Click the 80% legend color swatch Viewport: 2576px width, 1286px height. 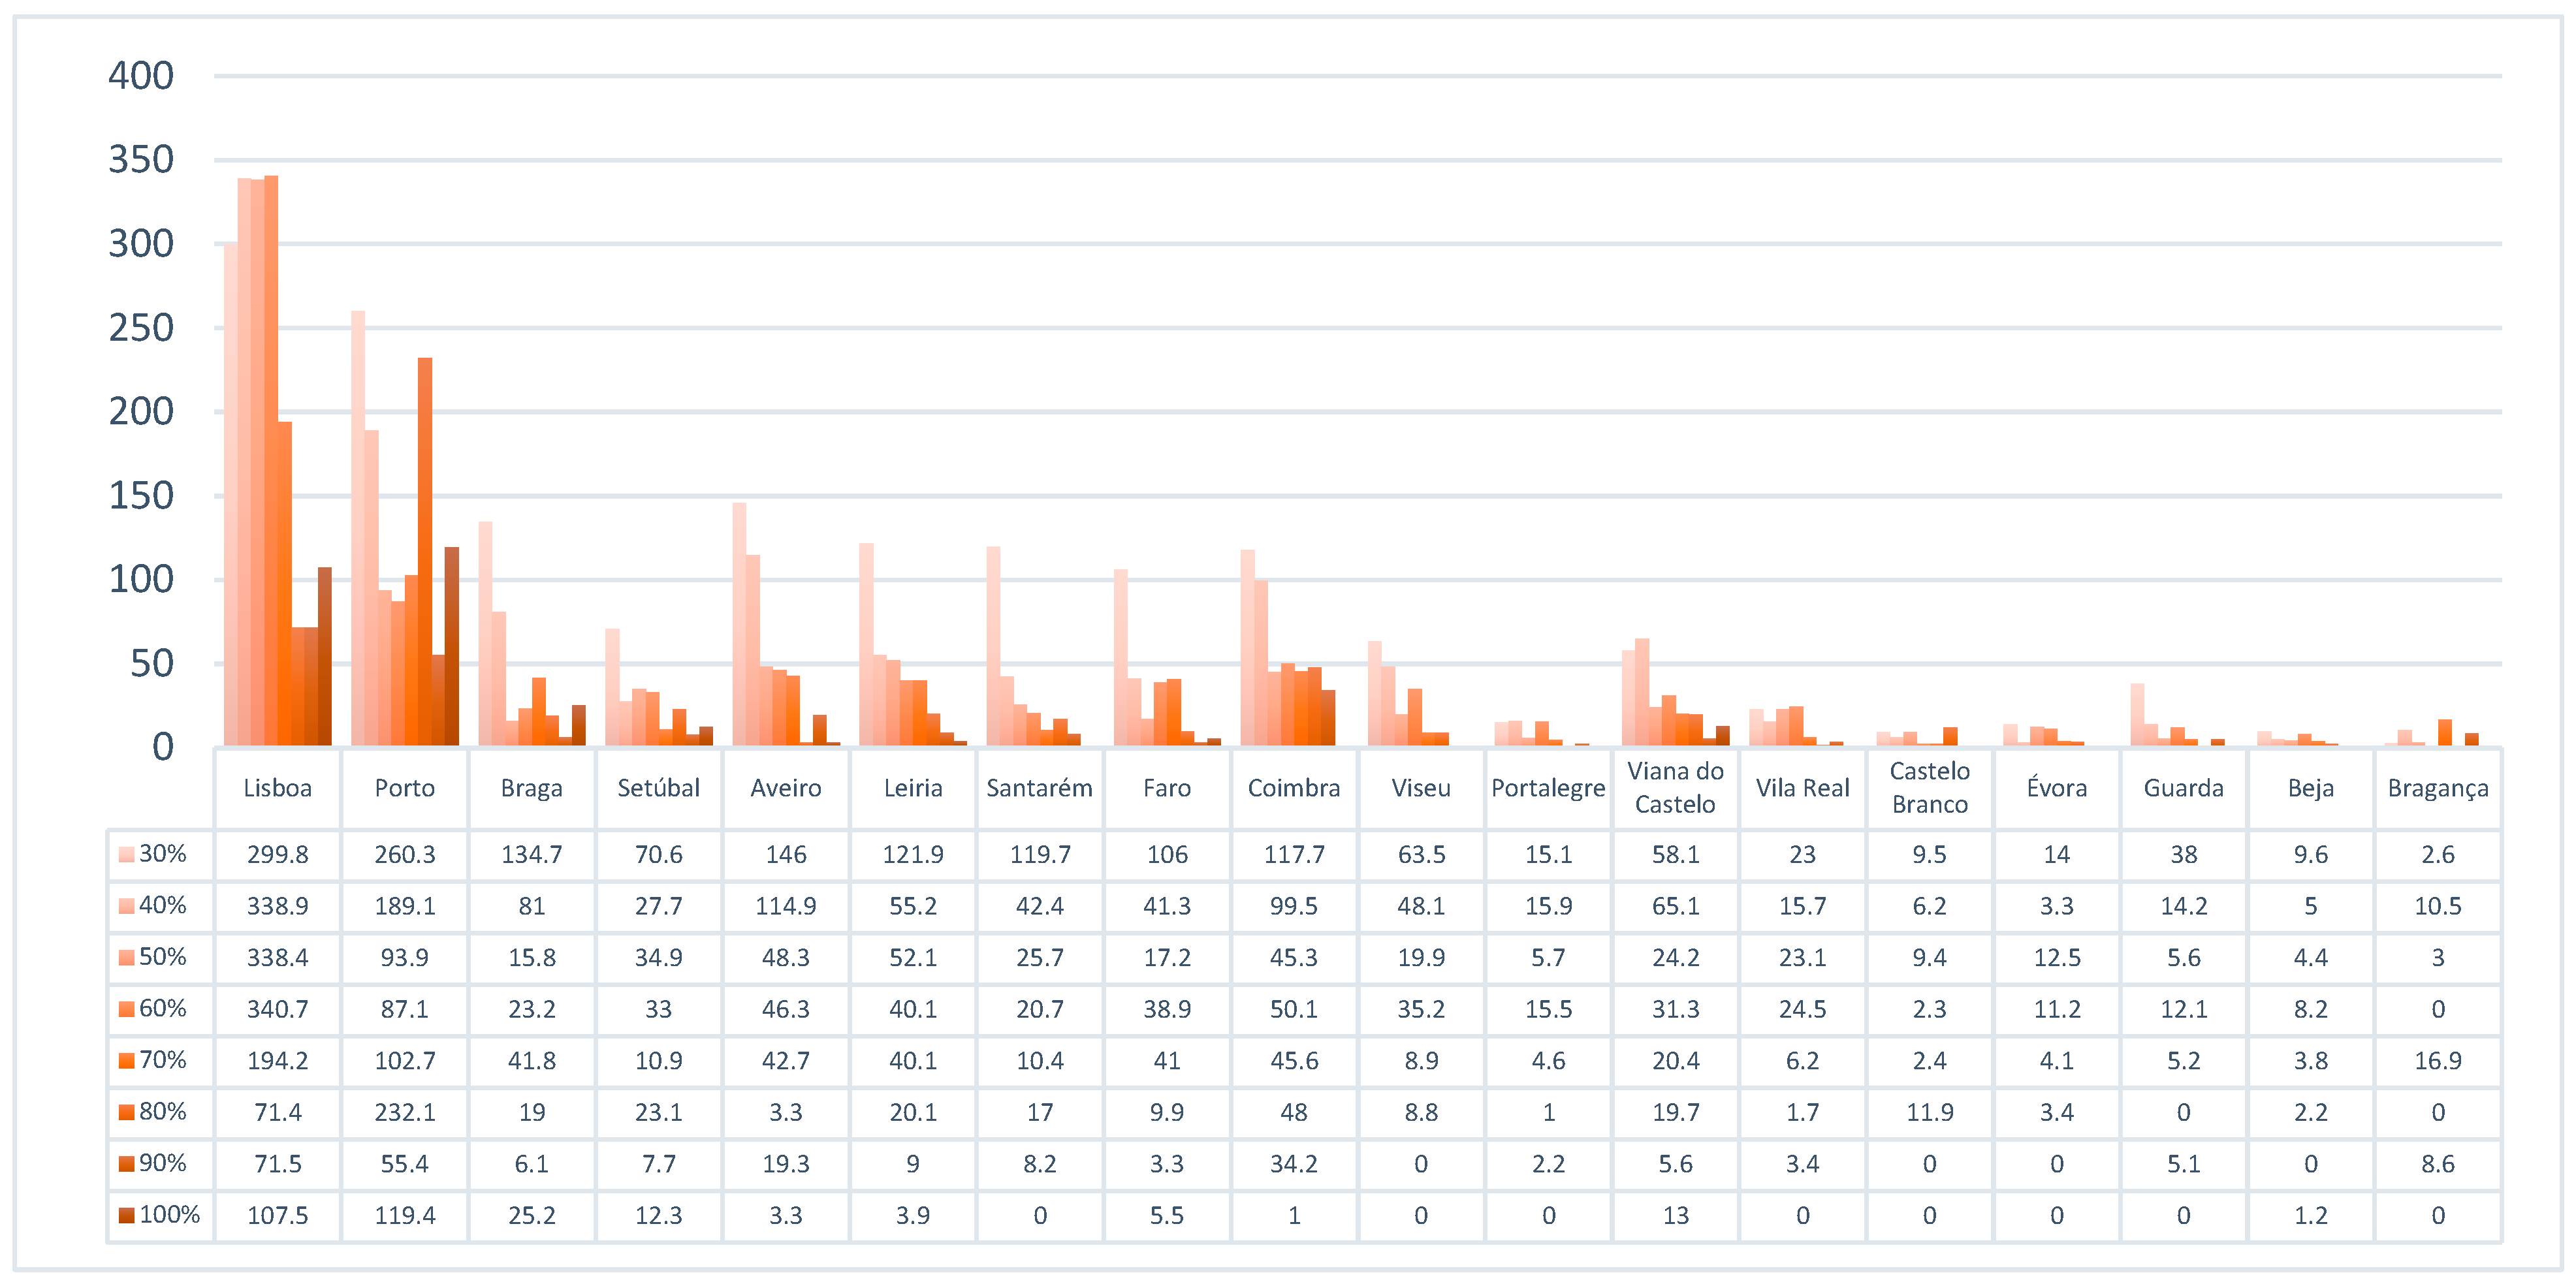[126, 1112]
